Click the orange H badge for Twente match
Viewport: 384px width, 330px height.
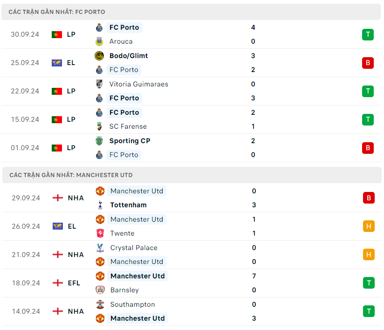pyautogui.click(x=369, y=226)
